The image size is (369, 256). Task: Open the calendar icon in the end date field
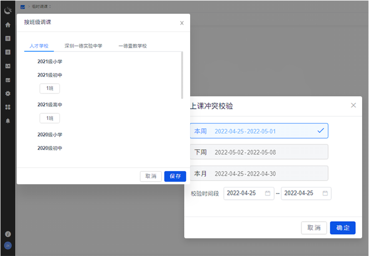tap(325, 193)
